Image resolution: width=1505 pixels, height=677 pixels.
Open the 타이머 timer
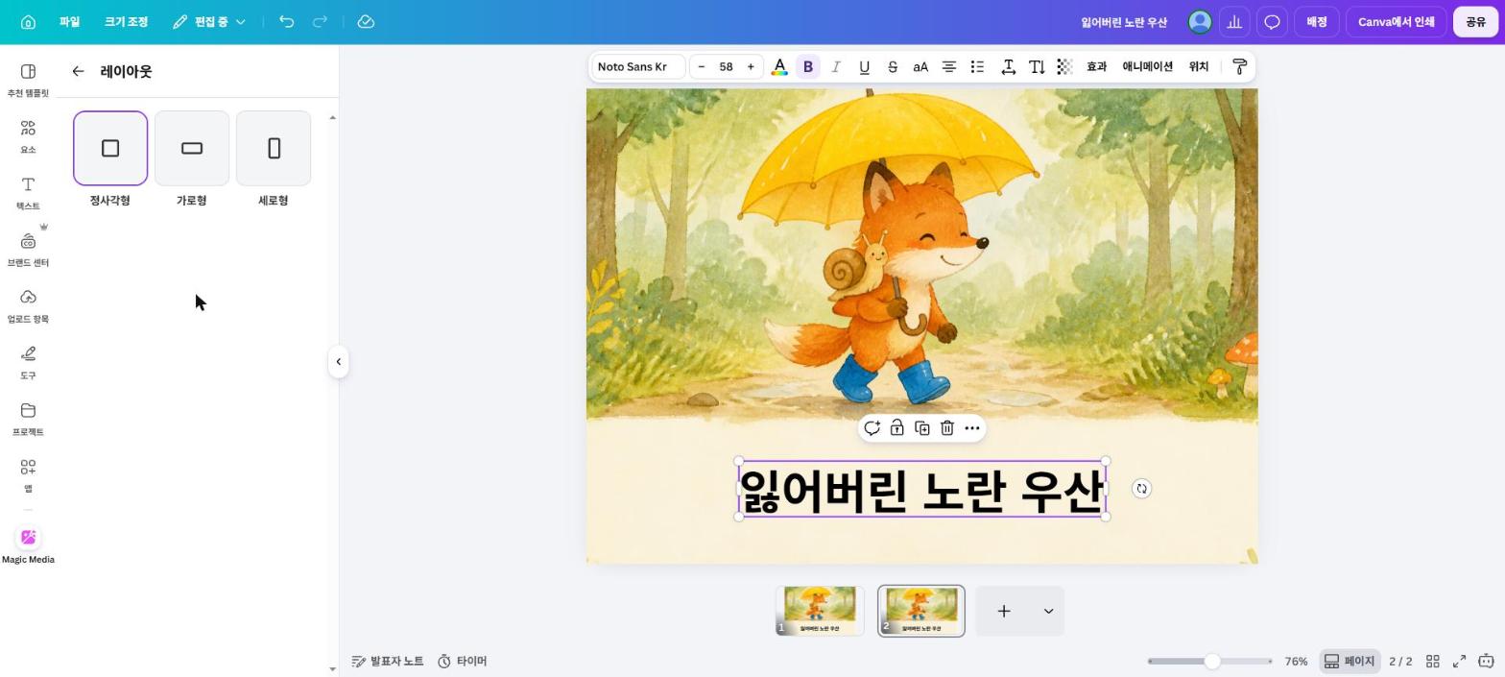[463, 661]
